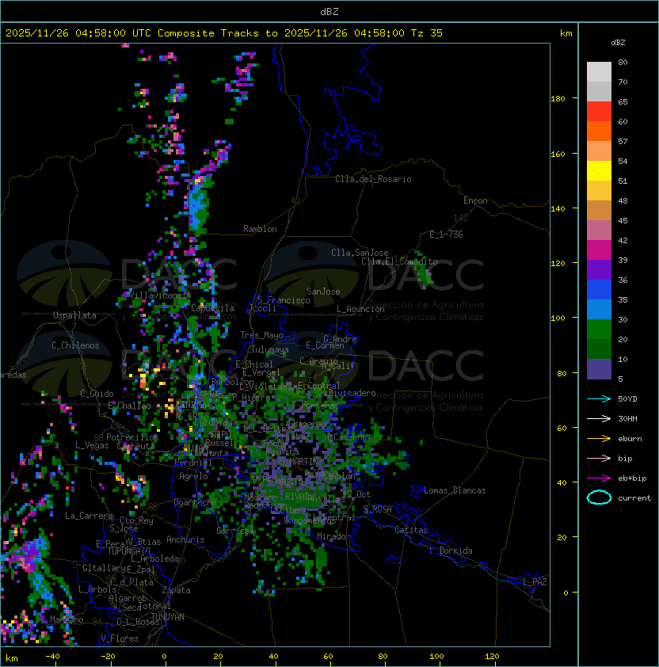659x667 pixels.
Task: Pick the slate 5-10 dBZ swatch
Action: point(599,369)
